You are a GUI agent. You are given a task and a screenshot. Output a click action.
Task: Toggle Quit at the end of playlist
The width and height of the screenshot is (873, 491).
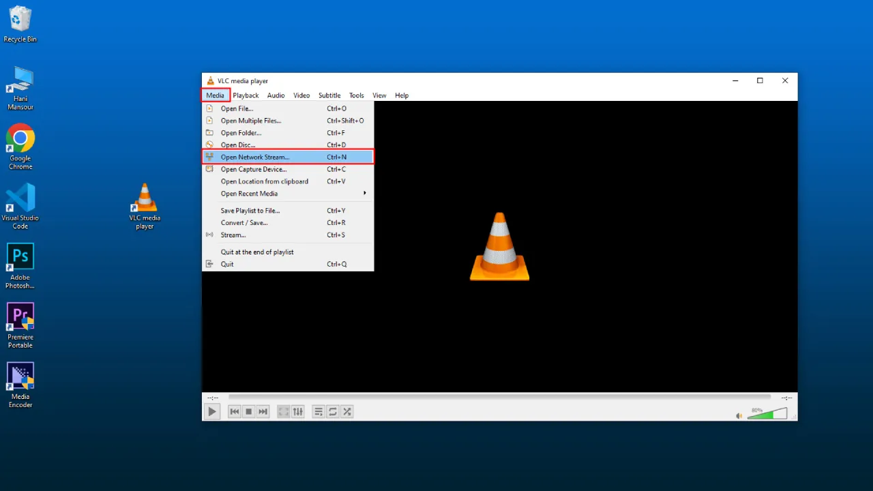coord(288,252)
